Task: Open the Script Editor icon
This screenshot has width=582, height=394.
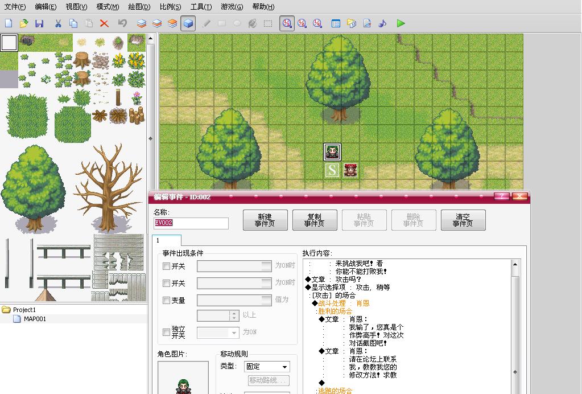Action: 367,23
